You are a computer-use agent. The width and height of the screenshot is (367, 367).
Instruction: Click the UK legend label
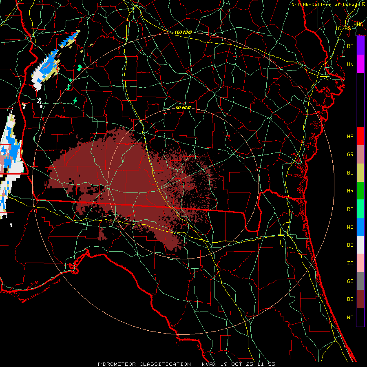pyautogui.click(x=350, y=64)
